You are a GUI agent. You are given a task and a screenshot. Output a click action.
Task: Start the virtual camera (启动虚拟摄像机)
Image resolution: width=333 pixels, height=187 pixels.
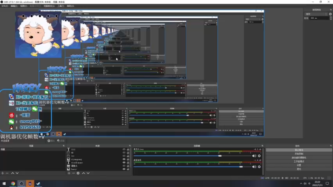point(299,157)
